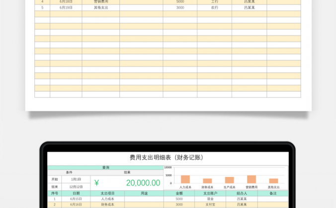This screenshot has height=208, width=336.
Task: Click chart axis label '生产成本'
Action: (x=230, y=187)
